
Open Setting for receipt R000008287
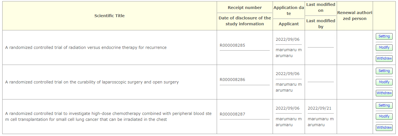(384, 105)
